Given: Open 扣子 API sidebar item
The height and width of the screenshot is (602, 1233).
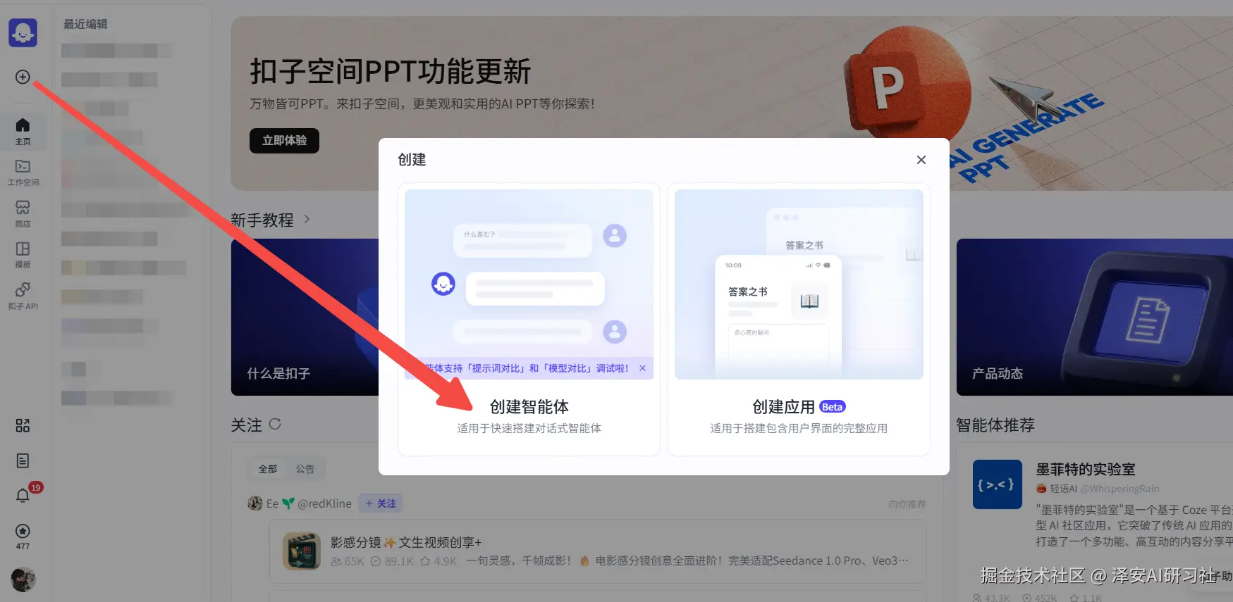Looking at the screenshot, I should click(23, 296).
